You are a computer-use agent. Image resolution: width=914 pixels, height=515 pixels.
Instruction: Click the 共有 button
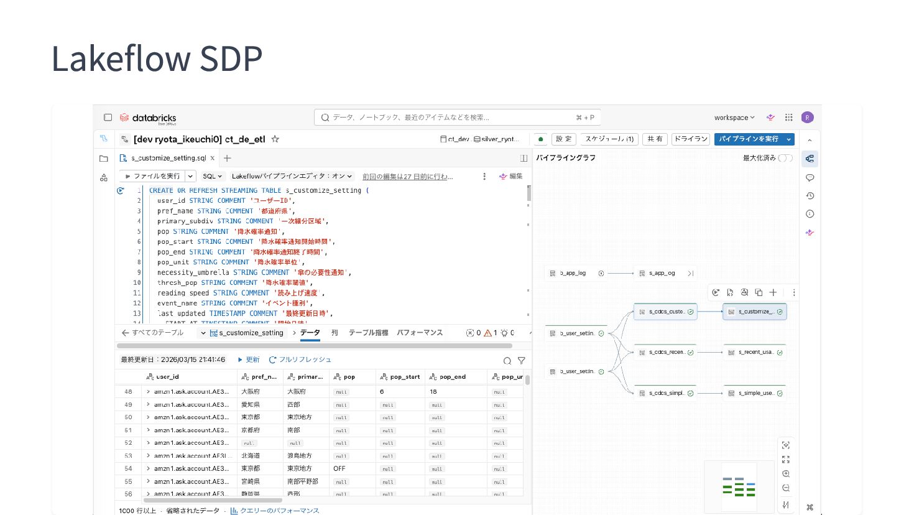click(x=655, y=139)
